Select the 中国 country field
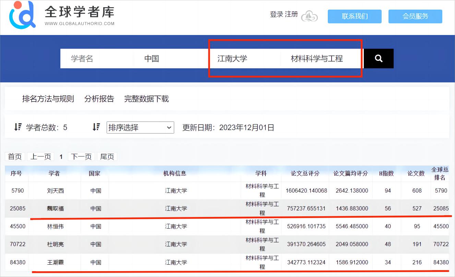455x277 pixels. (x=171, y=59)
